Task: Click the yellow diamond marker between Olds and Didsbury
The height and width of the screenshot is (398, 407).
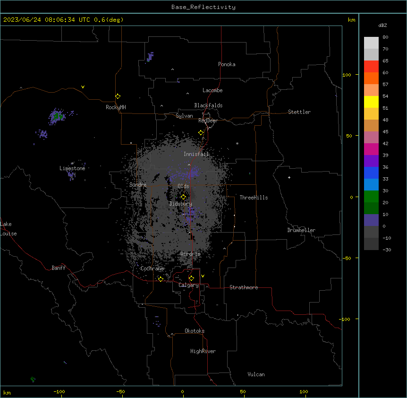Action: pos(183,197)
